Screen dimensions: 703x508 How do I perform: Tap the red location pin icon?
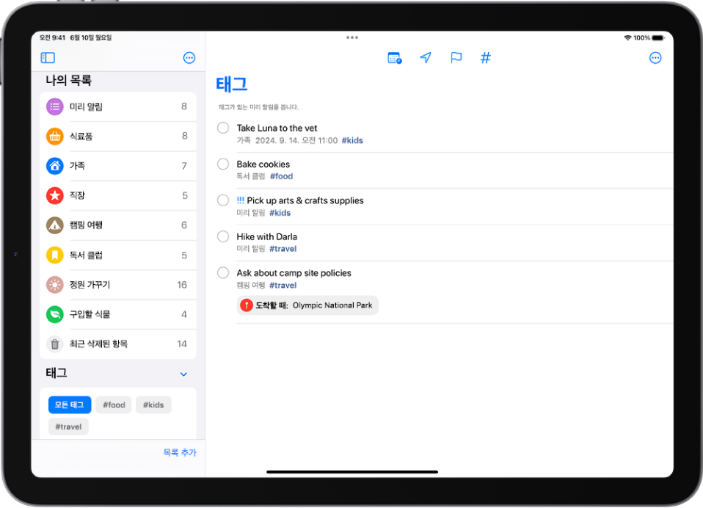246,305
